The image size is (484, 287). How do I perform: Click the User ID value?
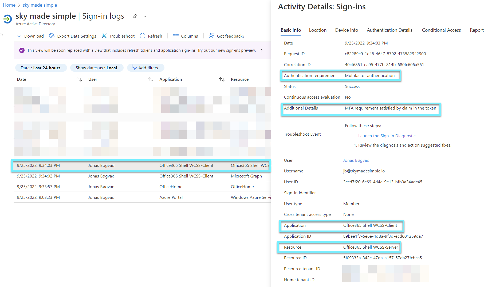[383, 182]
